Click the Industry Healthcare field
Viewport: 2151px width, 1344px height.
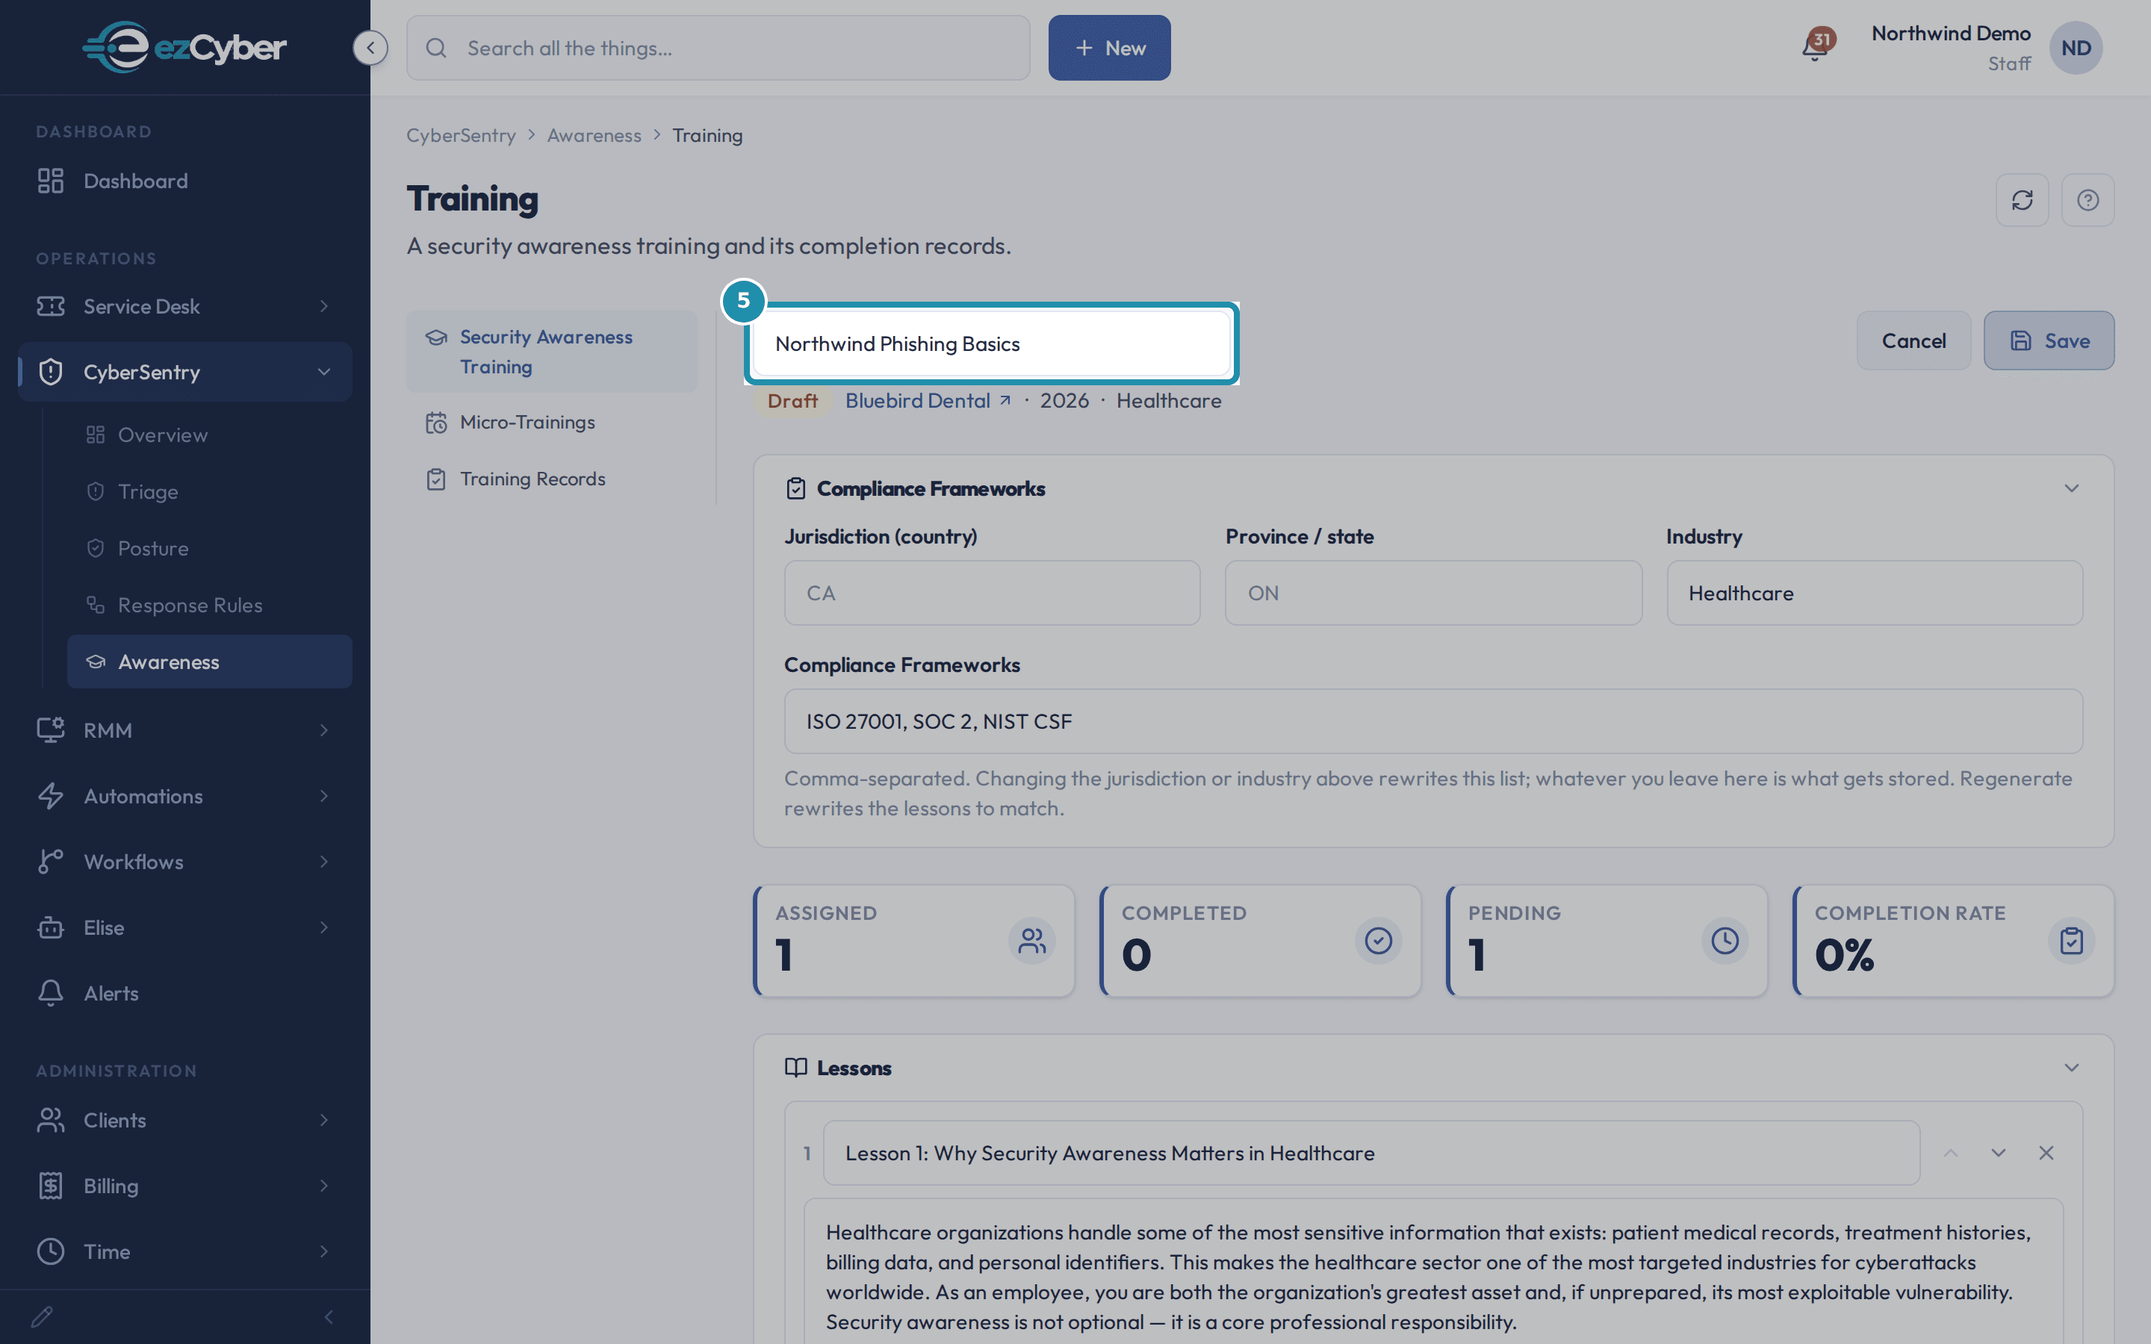(x=1874, y=593)
